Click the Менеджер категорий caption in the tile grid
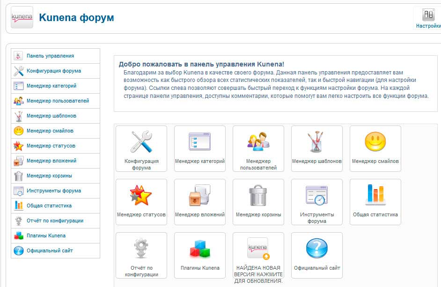 (x=200, y=161)
